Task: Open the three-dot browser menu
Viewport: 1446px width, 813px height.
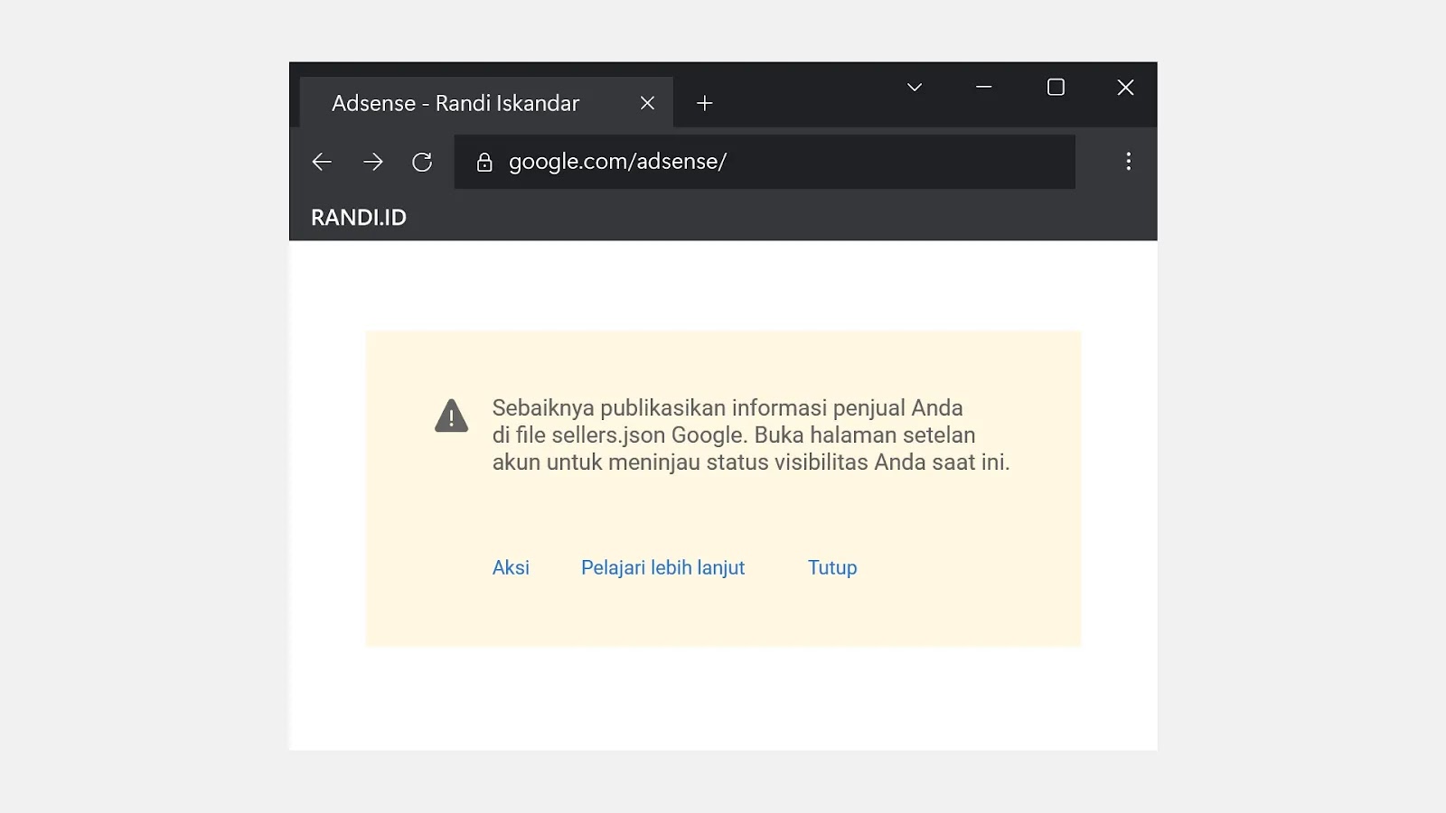Action: pos(1128,161)
